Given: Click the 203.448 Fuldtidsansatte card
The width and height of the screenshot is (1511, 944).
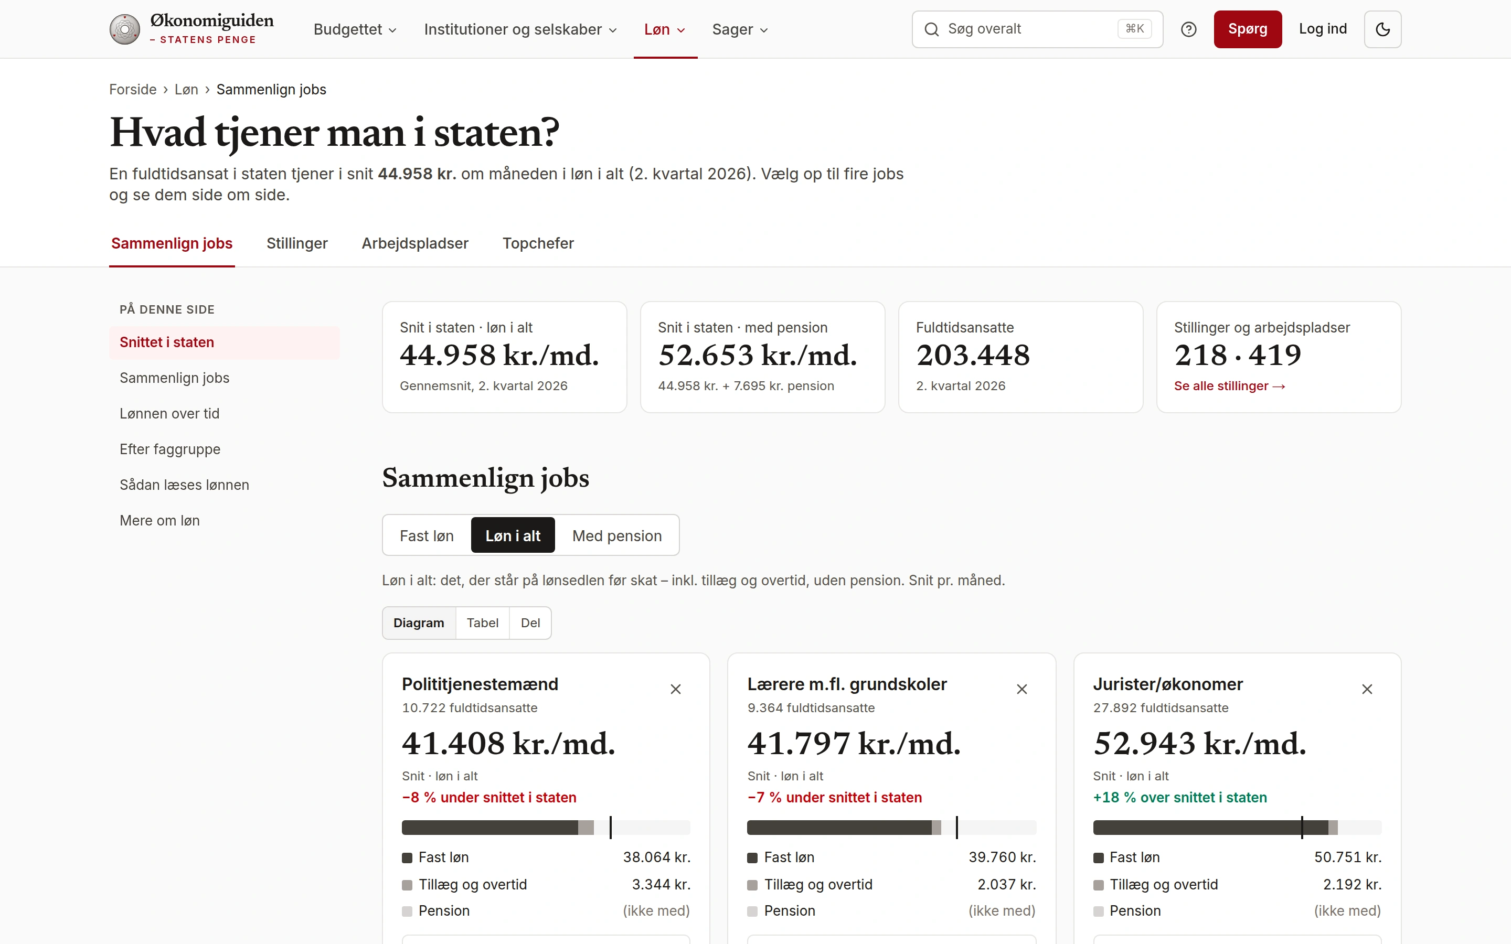Looking at the screenshot, I should (1020, 357).
